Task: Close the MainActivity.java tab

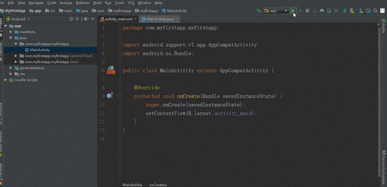Action: [x=177, y=19]
